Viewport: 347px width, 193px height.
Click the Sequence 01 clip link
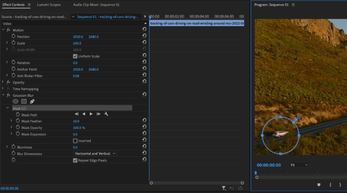108,17
